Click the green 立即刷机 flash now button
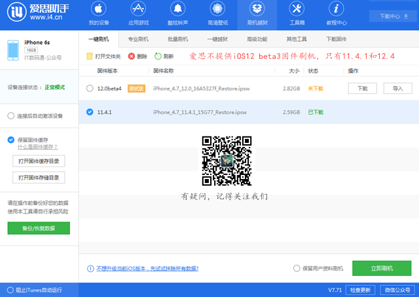The height and width of the screenshot is (297, 419). (x=382, y=268)
